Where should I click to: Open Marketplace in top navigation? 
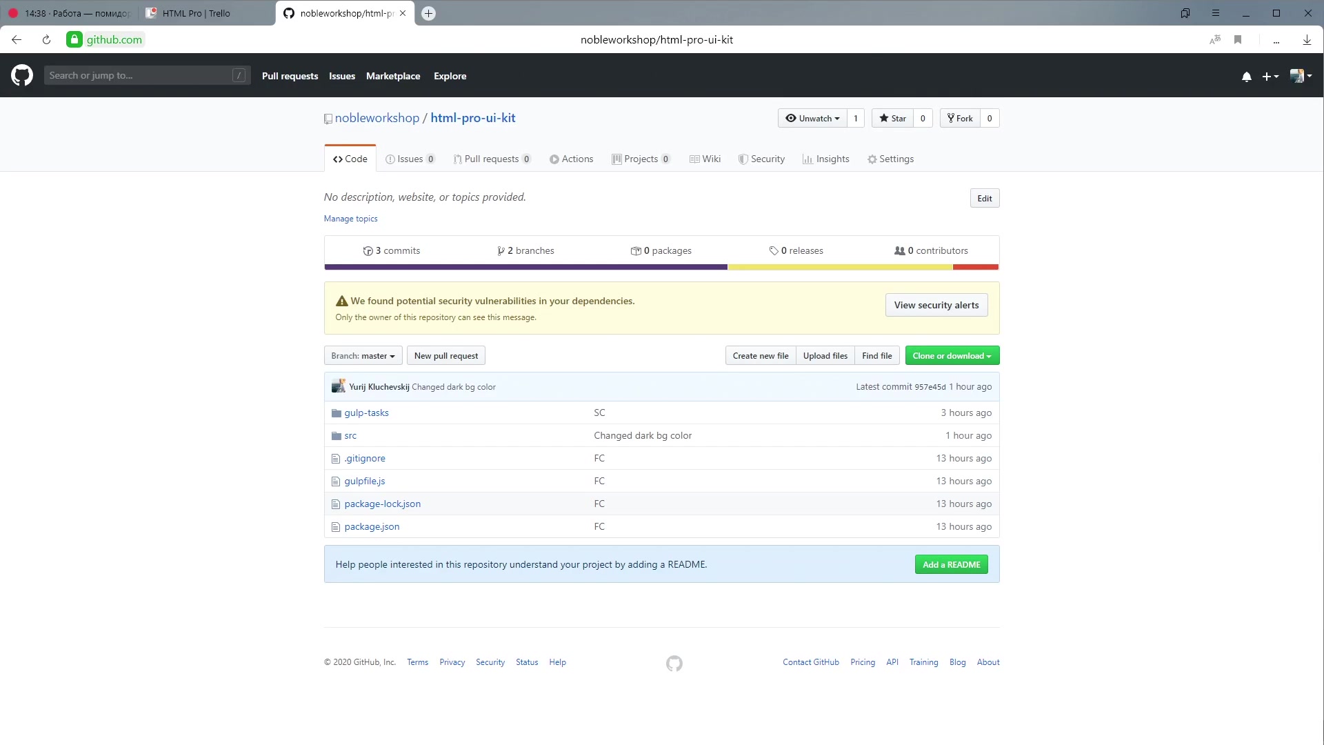click(x=393, y=76)
